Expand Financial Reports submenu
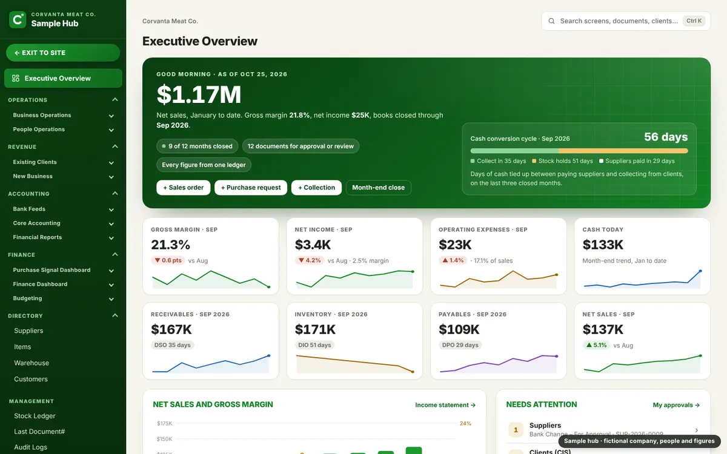Screen dimensions: 727x454 111,238
